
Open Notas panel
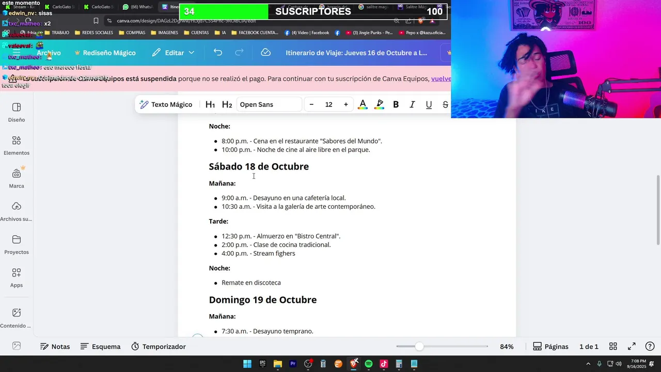[55, 347]
